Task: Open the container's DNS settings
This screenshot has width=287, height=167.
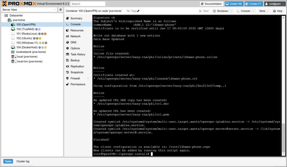Action: pos(73,42)
